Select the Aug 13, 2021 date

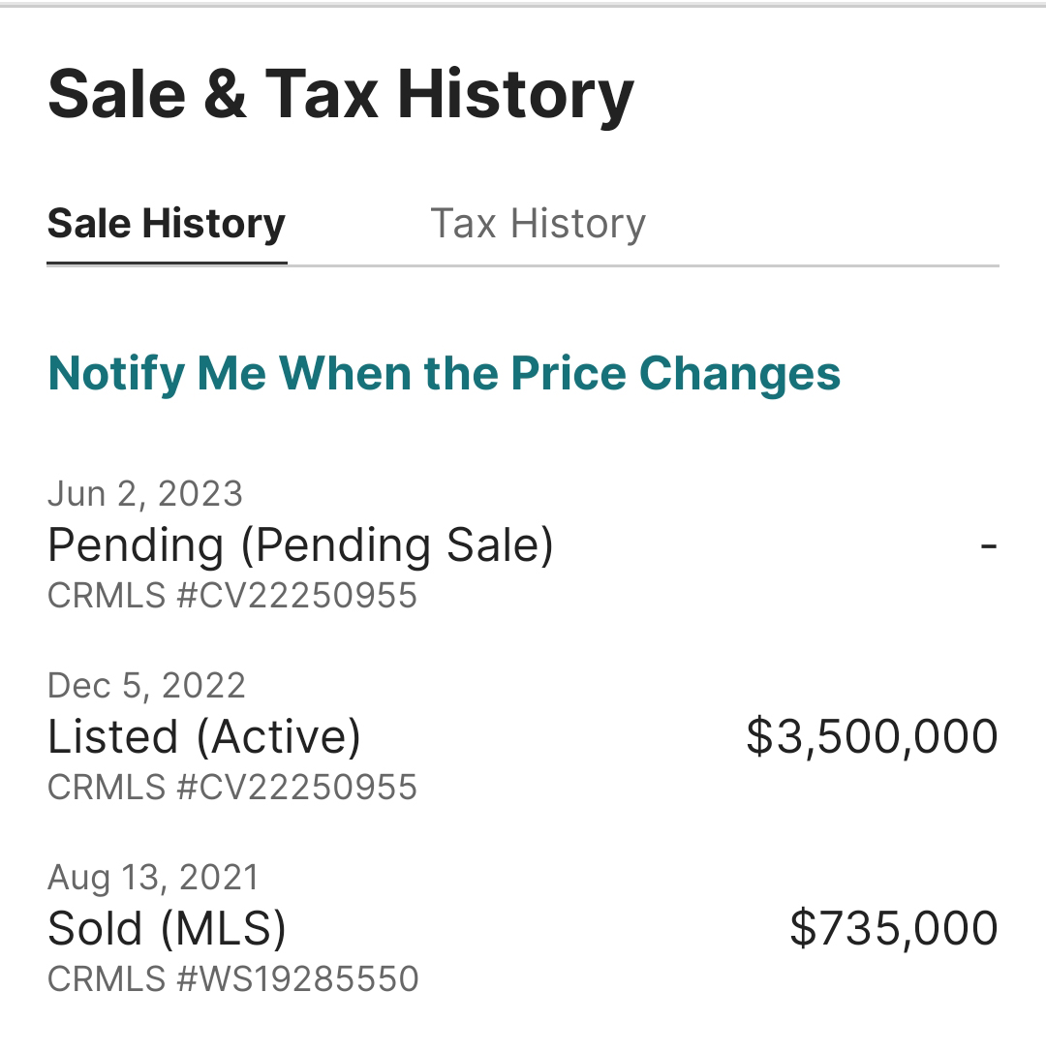click(x=153, y=878)
